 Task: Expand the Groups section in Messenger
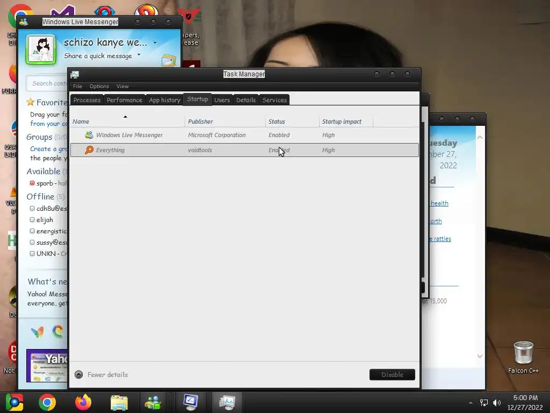tap(39, 137)
